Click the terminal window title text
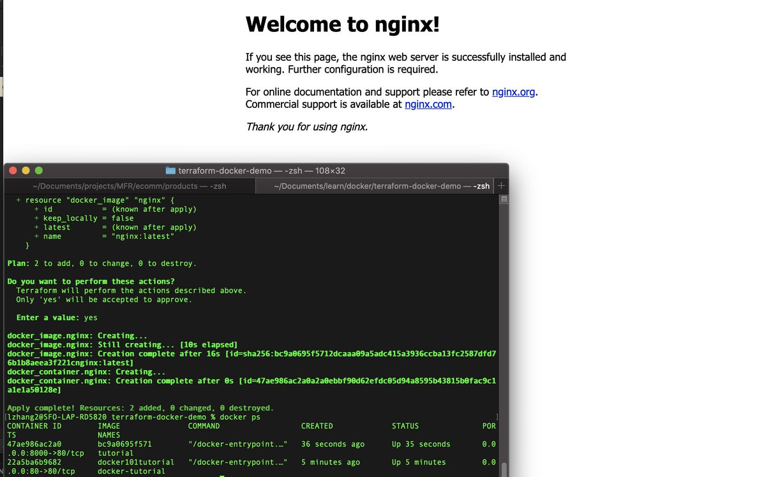Screen dimensions: 766x477 click(262, 170)
